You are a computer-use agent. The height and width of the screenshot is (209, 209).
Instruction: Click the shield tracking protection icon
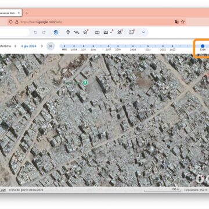pos(11,22)
